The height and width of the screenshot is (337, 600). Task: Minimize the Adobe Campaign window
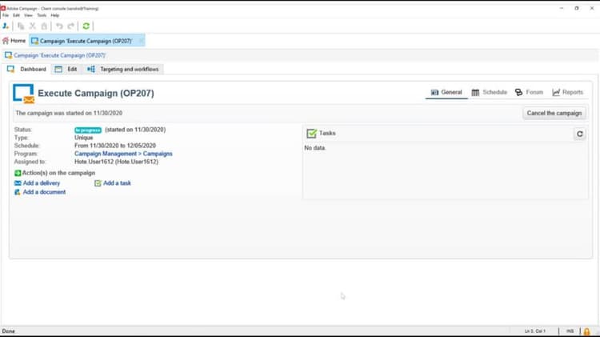[562, 8]
